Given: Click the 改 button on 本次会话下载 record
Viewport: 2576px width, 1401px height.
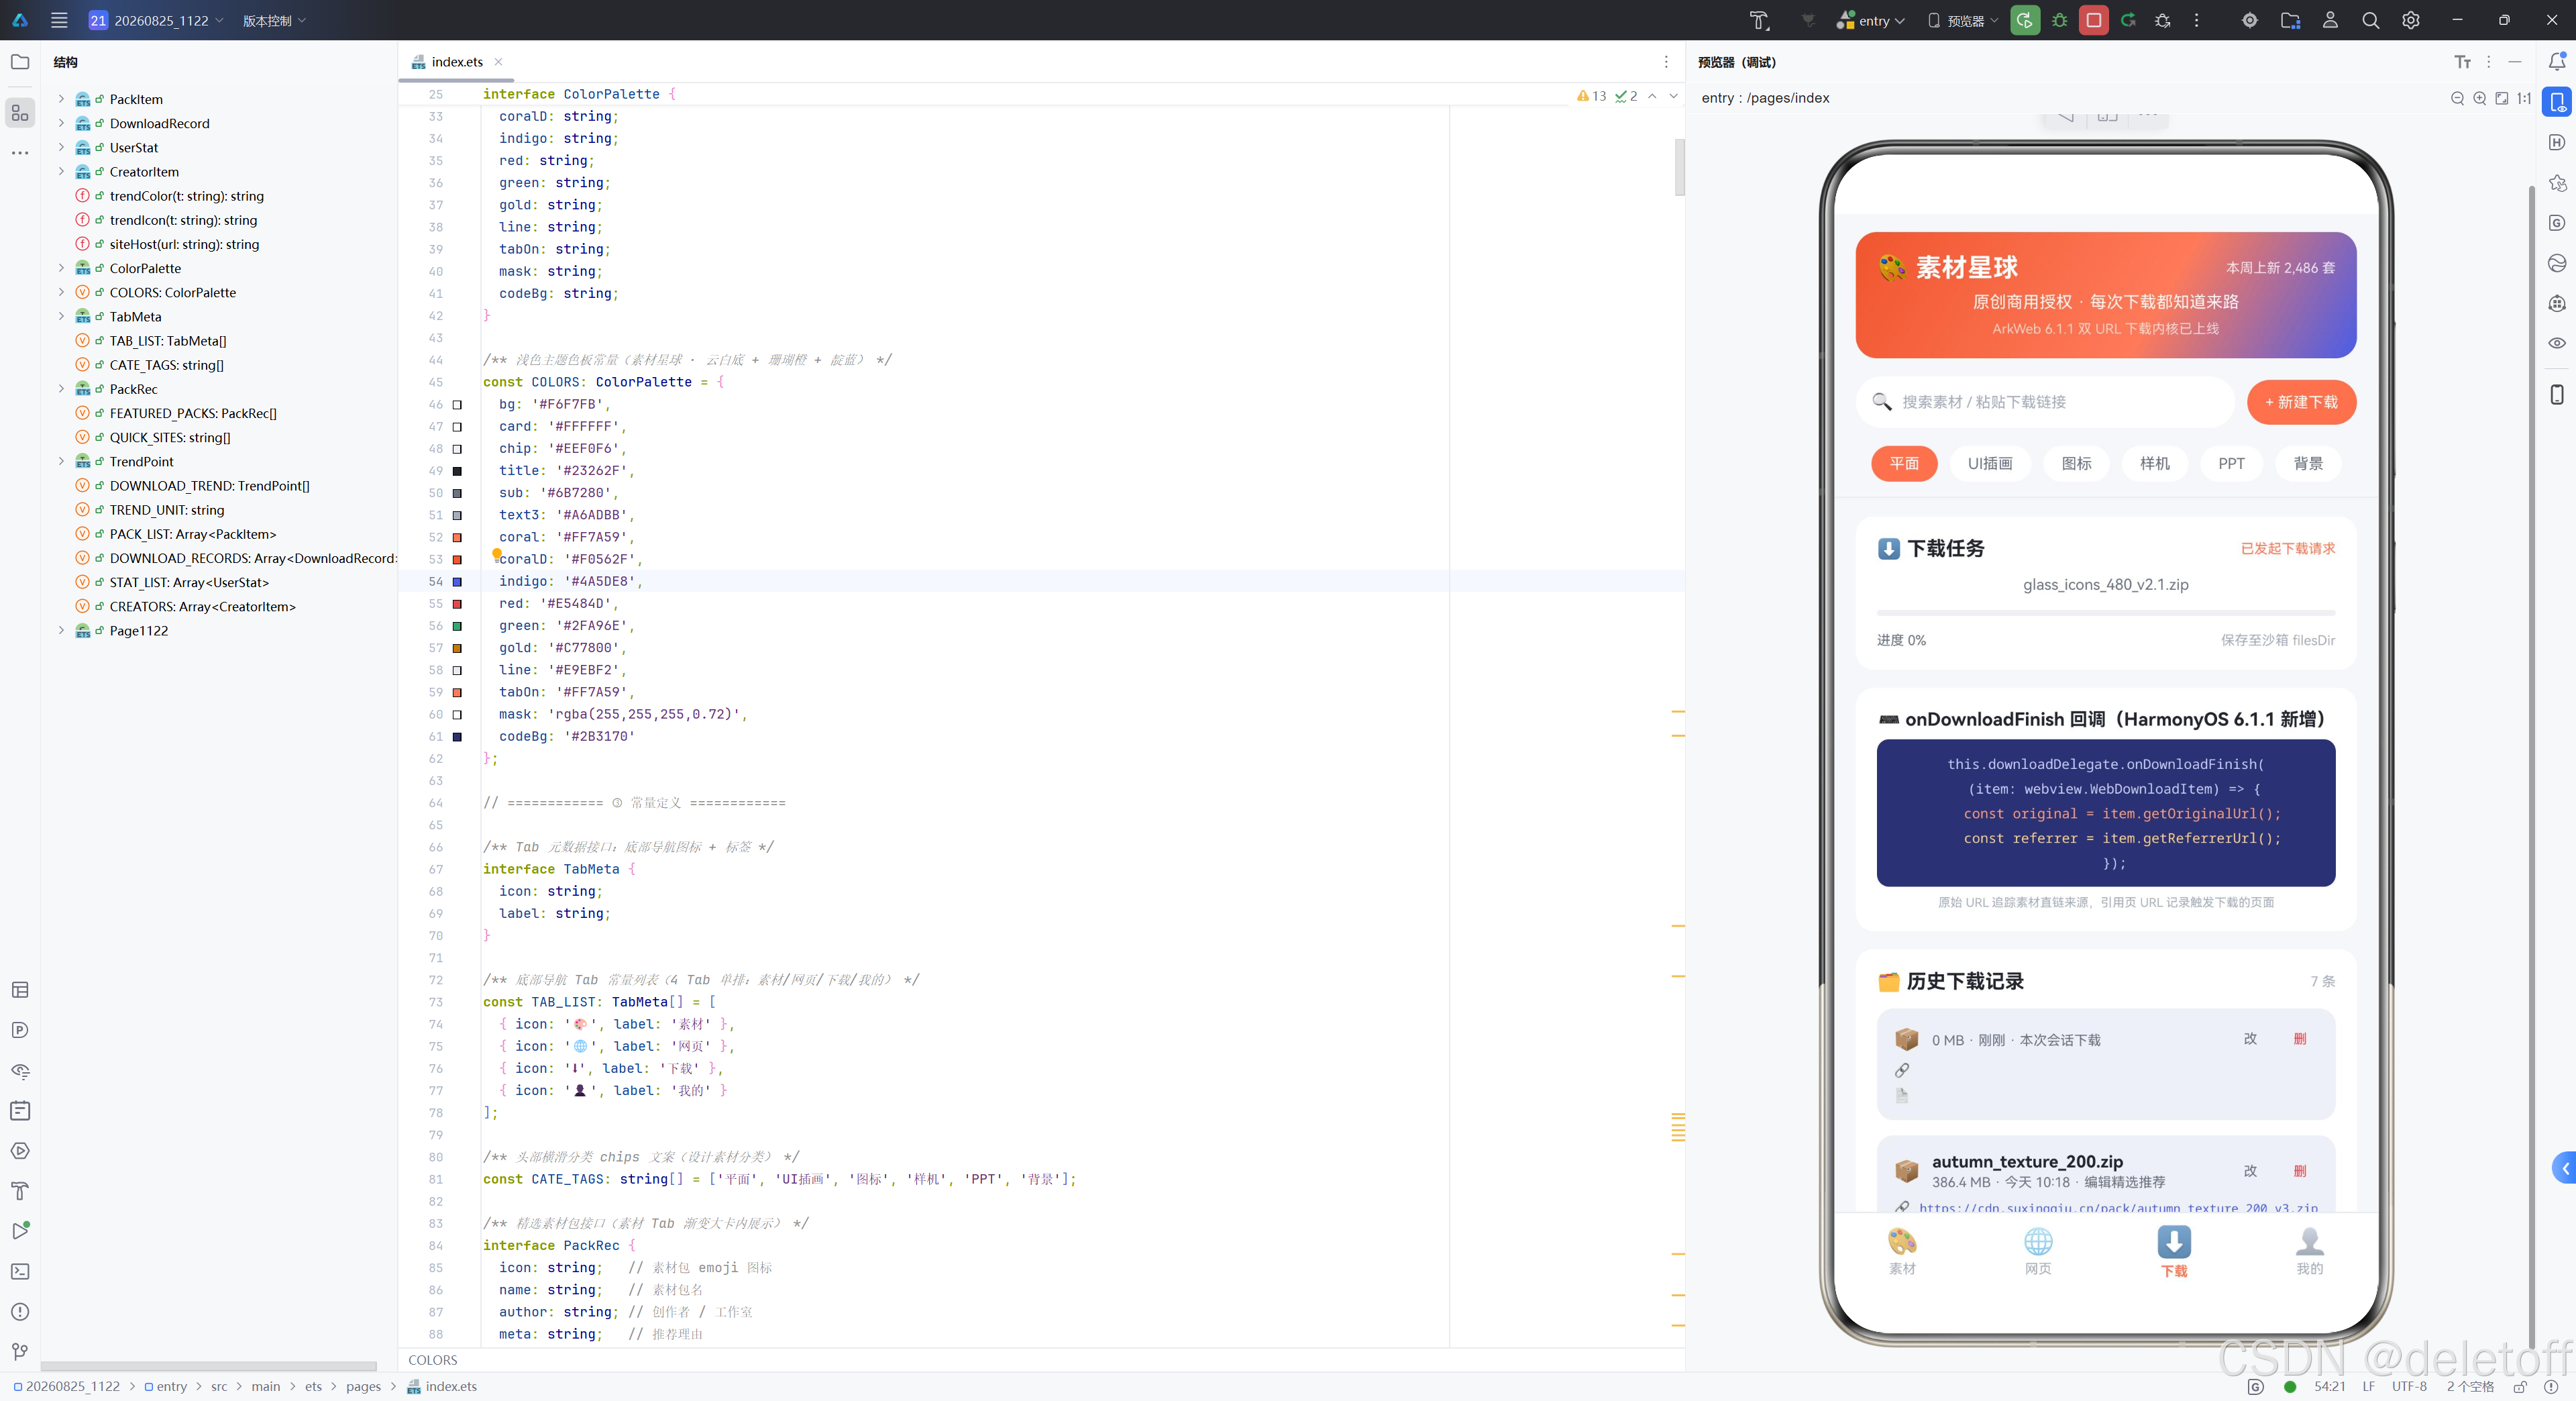Looking at the screenshot, I should (x=2250, y=1038).
